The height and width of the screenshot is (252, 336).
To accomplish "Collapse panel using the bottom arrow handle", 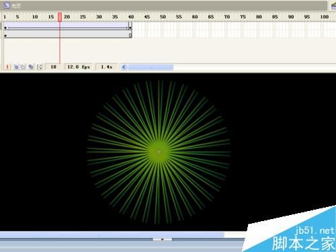I will point(163,239).
